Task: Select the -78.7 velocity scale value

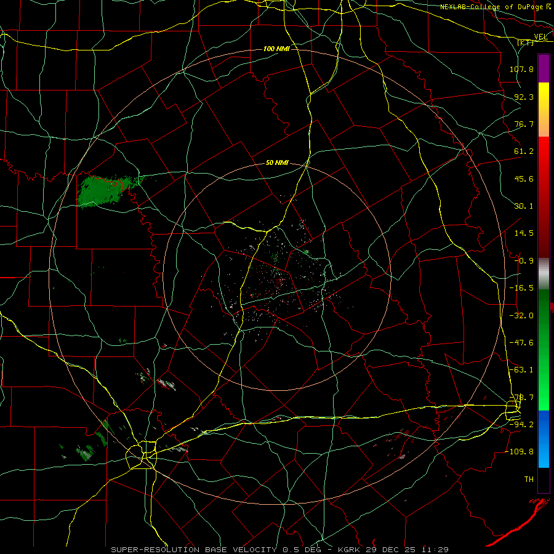Action: coord(521,398)
